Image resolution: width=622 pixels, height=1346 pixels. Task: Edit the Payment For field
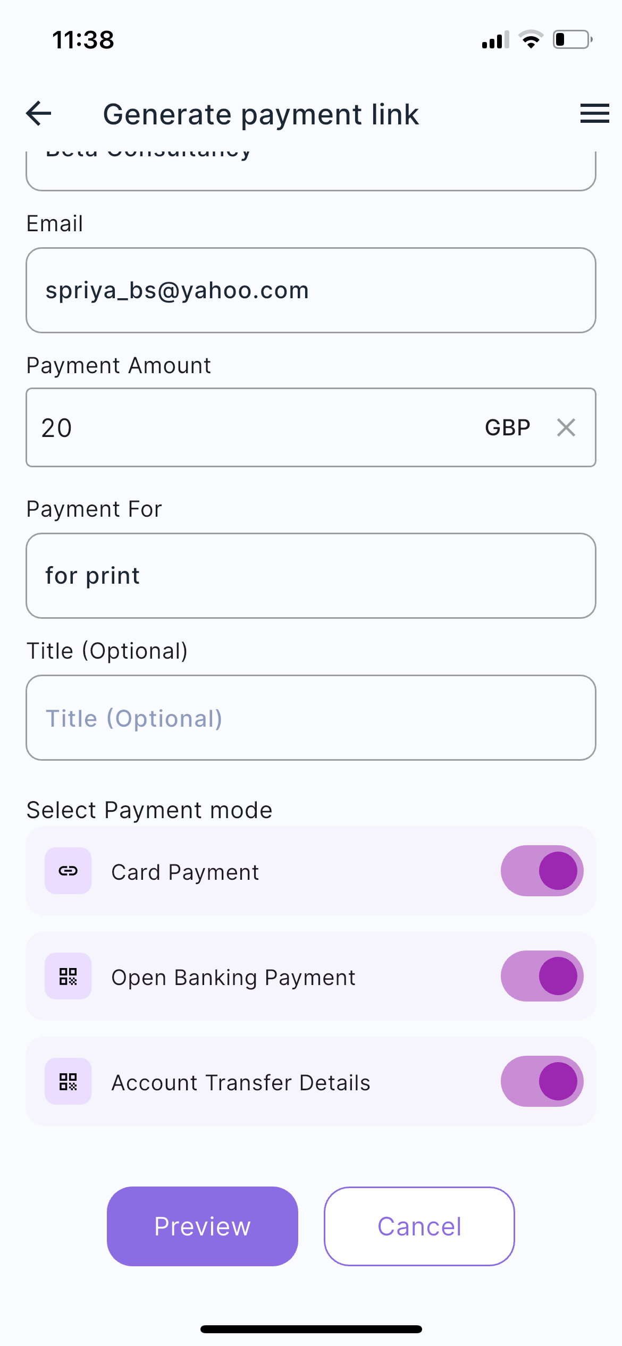310,576
